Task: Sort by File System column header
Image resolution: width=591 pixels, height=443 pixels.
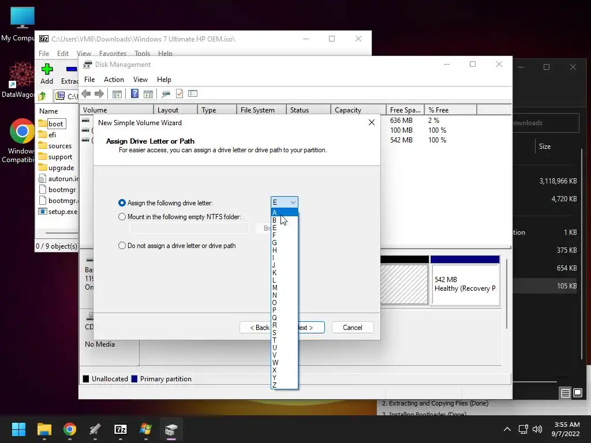Action: click(261, 110)
